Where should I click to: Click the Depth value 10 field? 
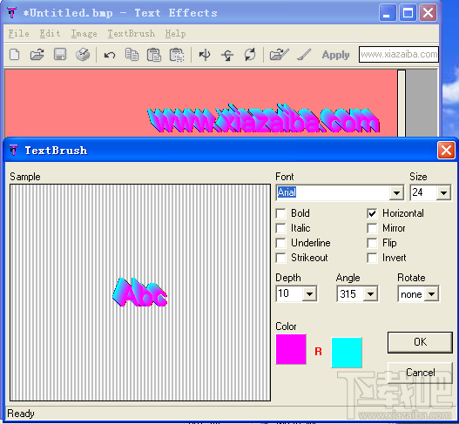(290, 293)
